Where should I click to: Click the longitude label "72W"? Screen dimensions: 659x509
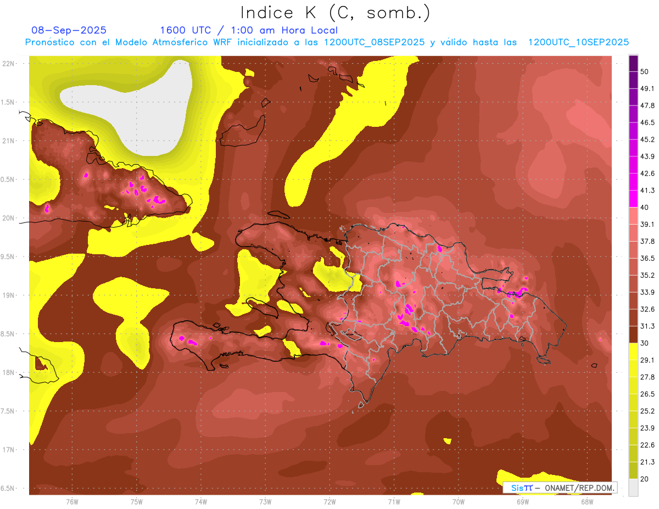pos(329,501)
